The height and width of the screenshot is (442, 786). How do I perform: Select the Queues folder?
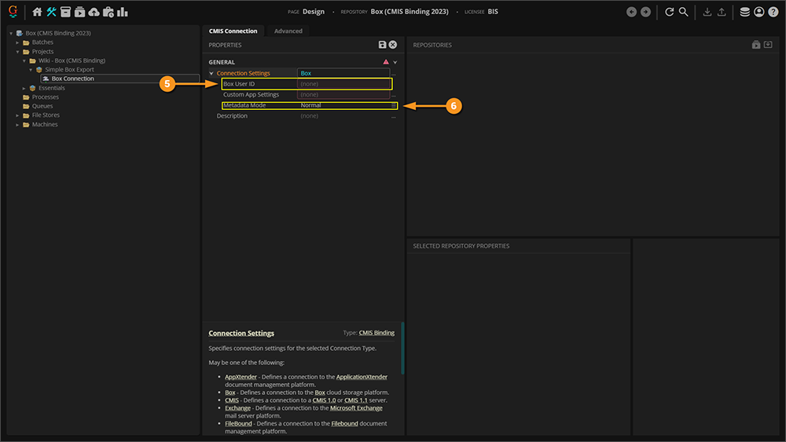(42, 106)
